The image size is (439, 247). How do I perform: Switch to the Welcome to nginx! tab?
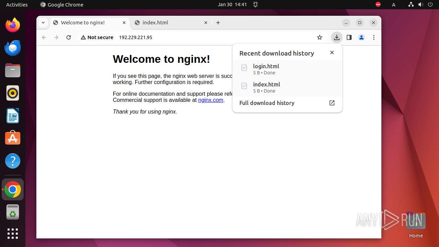point(90,23)
